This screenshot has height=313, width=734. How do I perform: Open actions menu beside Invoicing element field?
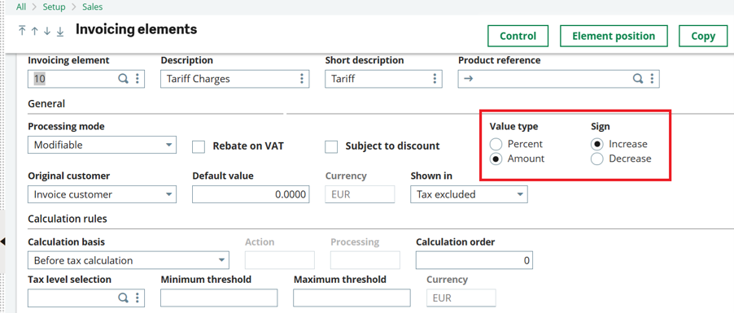pos(138,79)
